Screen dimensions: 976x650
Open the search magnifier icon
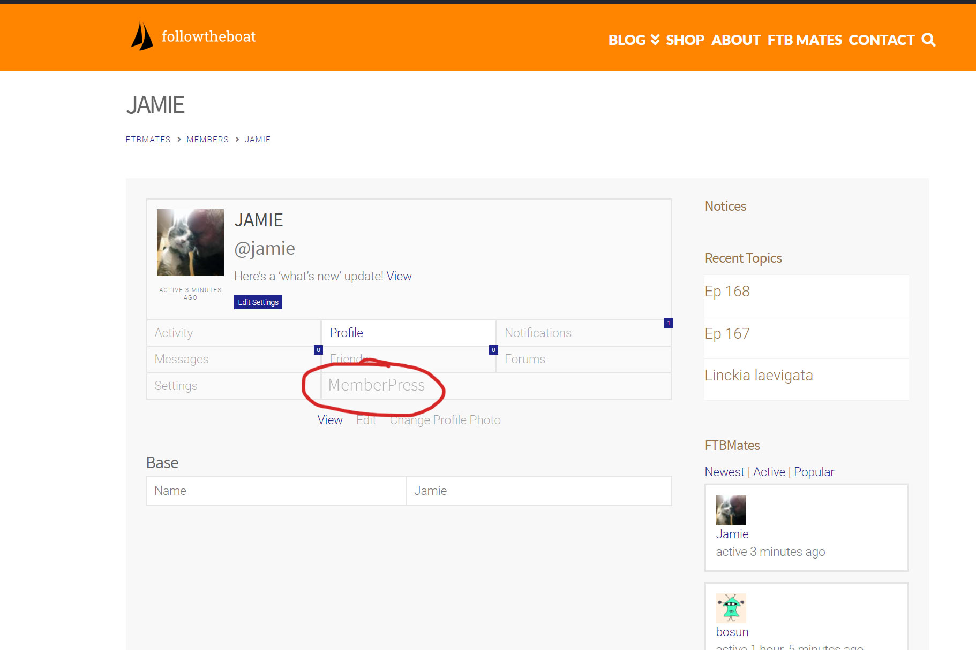point(928,40)
